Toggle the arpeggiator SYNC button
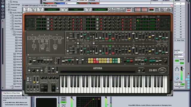191x107 pixels. pos(29,70)
